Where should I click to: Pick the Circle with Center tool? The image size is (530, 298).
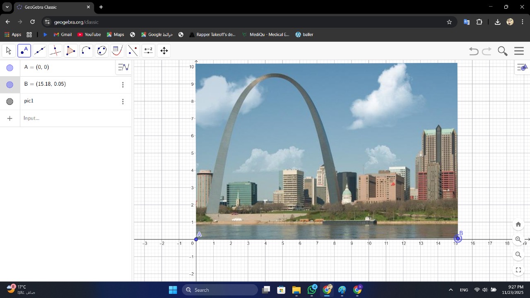tap(86, 50)
